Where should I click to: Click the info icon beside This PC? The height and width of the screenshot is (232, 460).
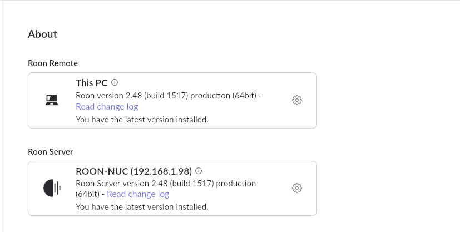(115, 82)
